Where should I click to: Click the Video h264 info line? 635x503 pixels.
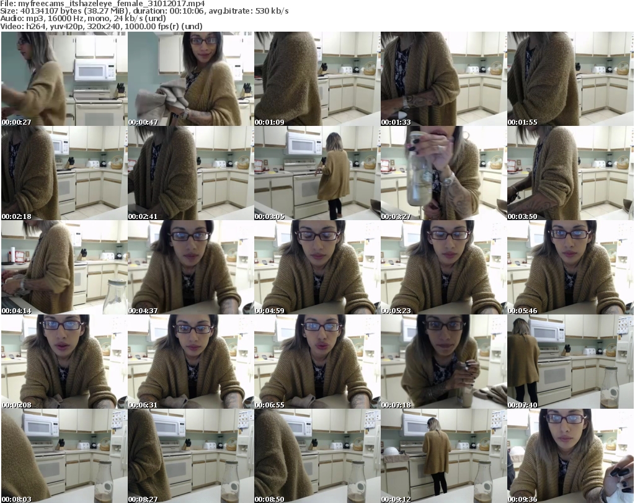pyautogui.click(x=101, y=26)
